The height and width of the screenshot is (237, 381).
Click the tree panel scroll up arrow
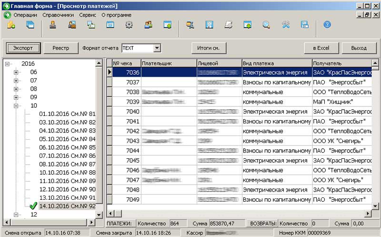[x=99, y=63]
